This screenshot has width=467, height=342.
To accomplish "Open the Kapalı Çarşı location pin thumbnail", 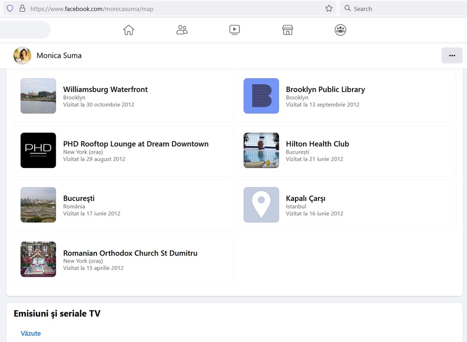I will [x=261, y=205].
